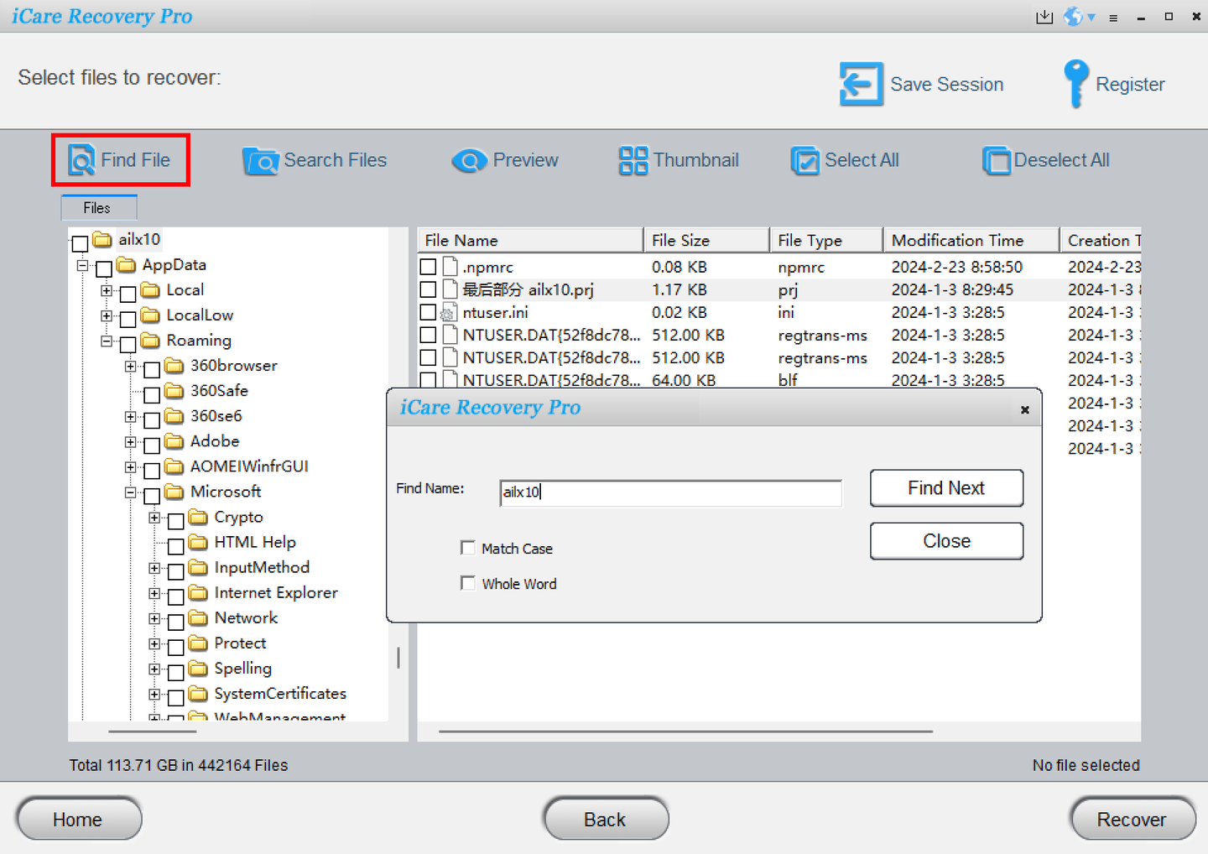Click the Register key icon

click(1075, 84)
